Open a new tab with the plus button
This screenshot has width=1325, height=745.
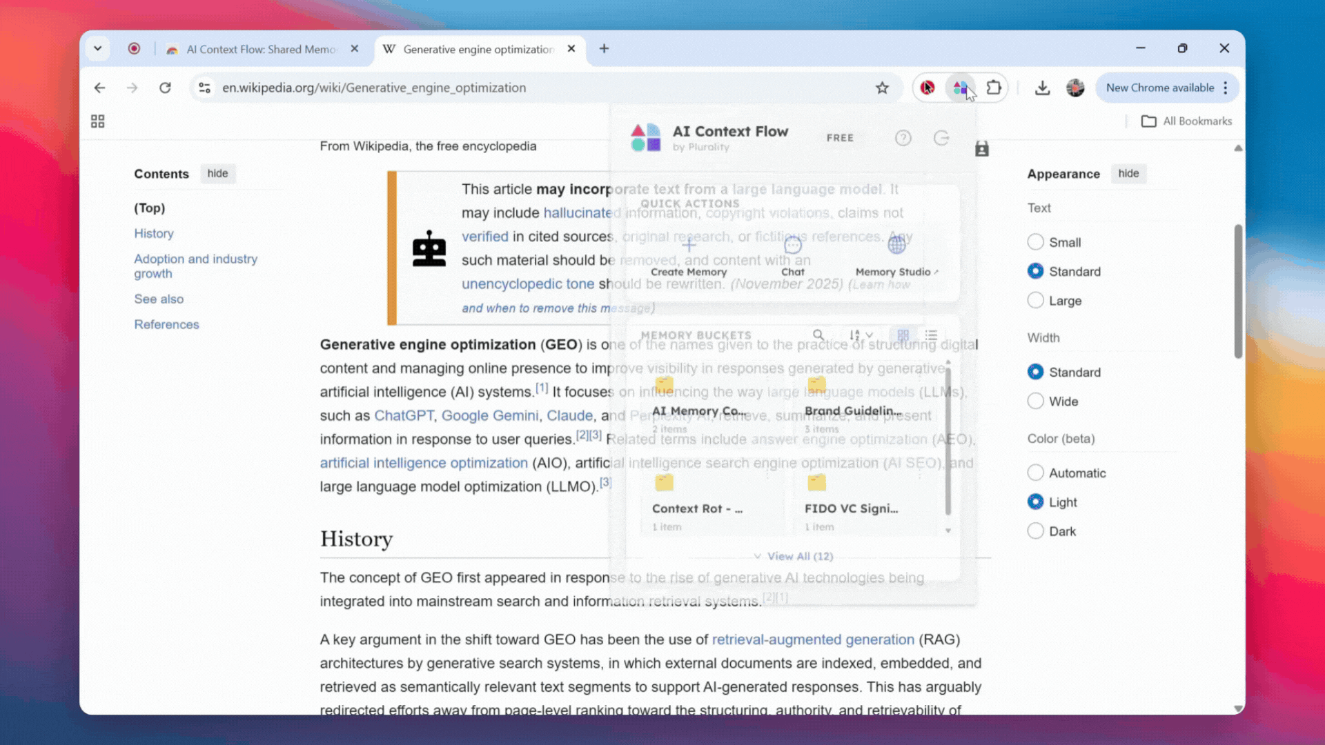tap(604, 48)
